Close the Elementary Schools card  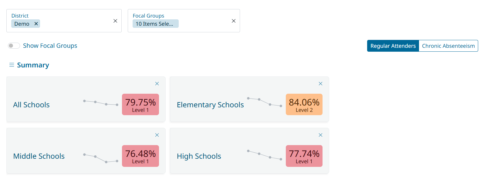320,84
